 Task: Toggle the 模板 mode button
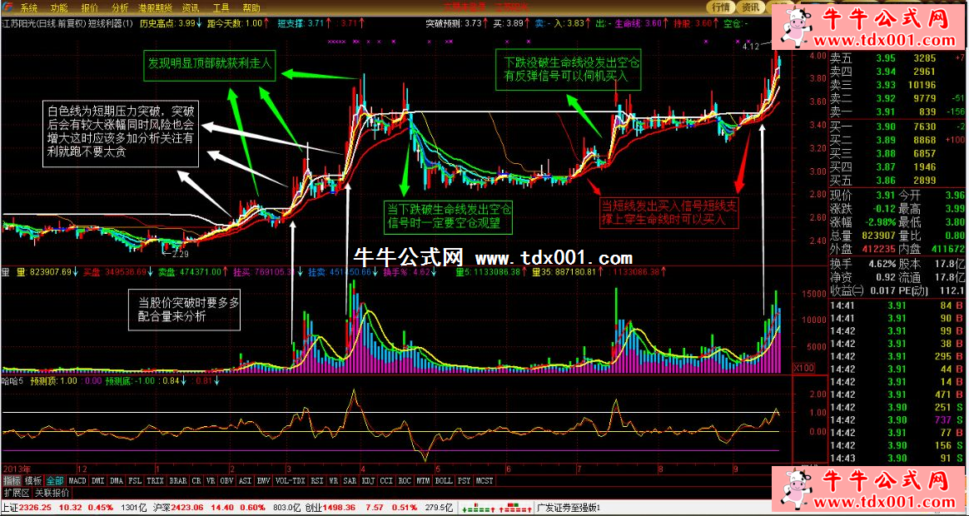(x=32, y=480)
